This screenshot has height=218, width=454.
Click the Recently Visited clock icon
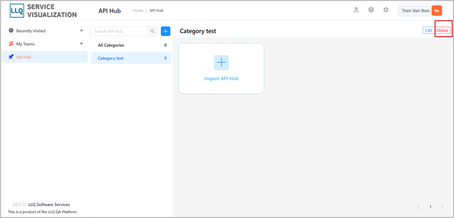11,30
